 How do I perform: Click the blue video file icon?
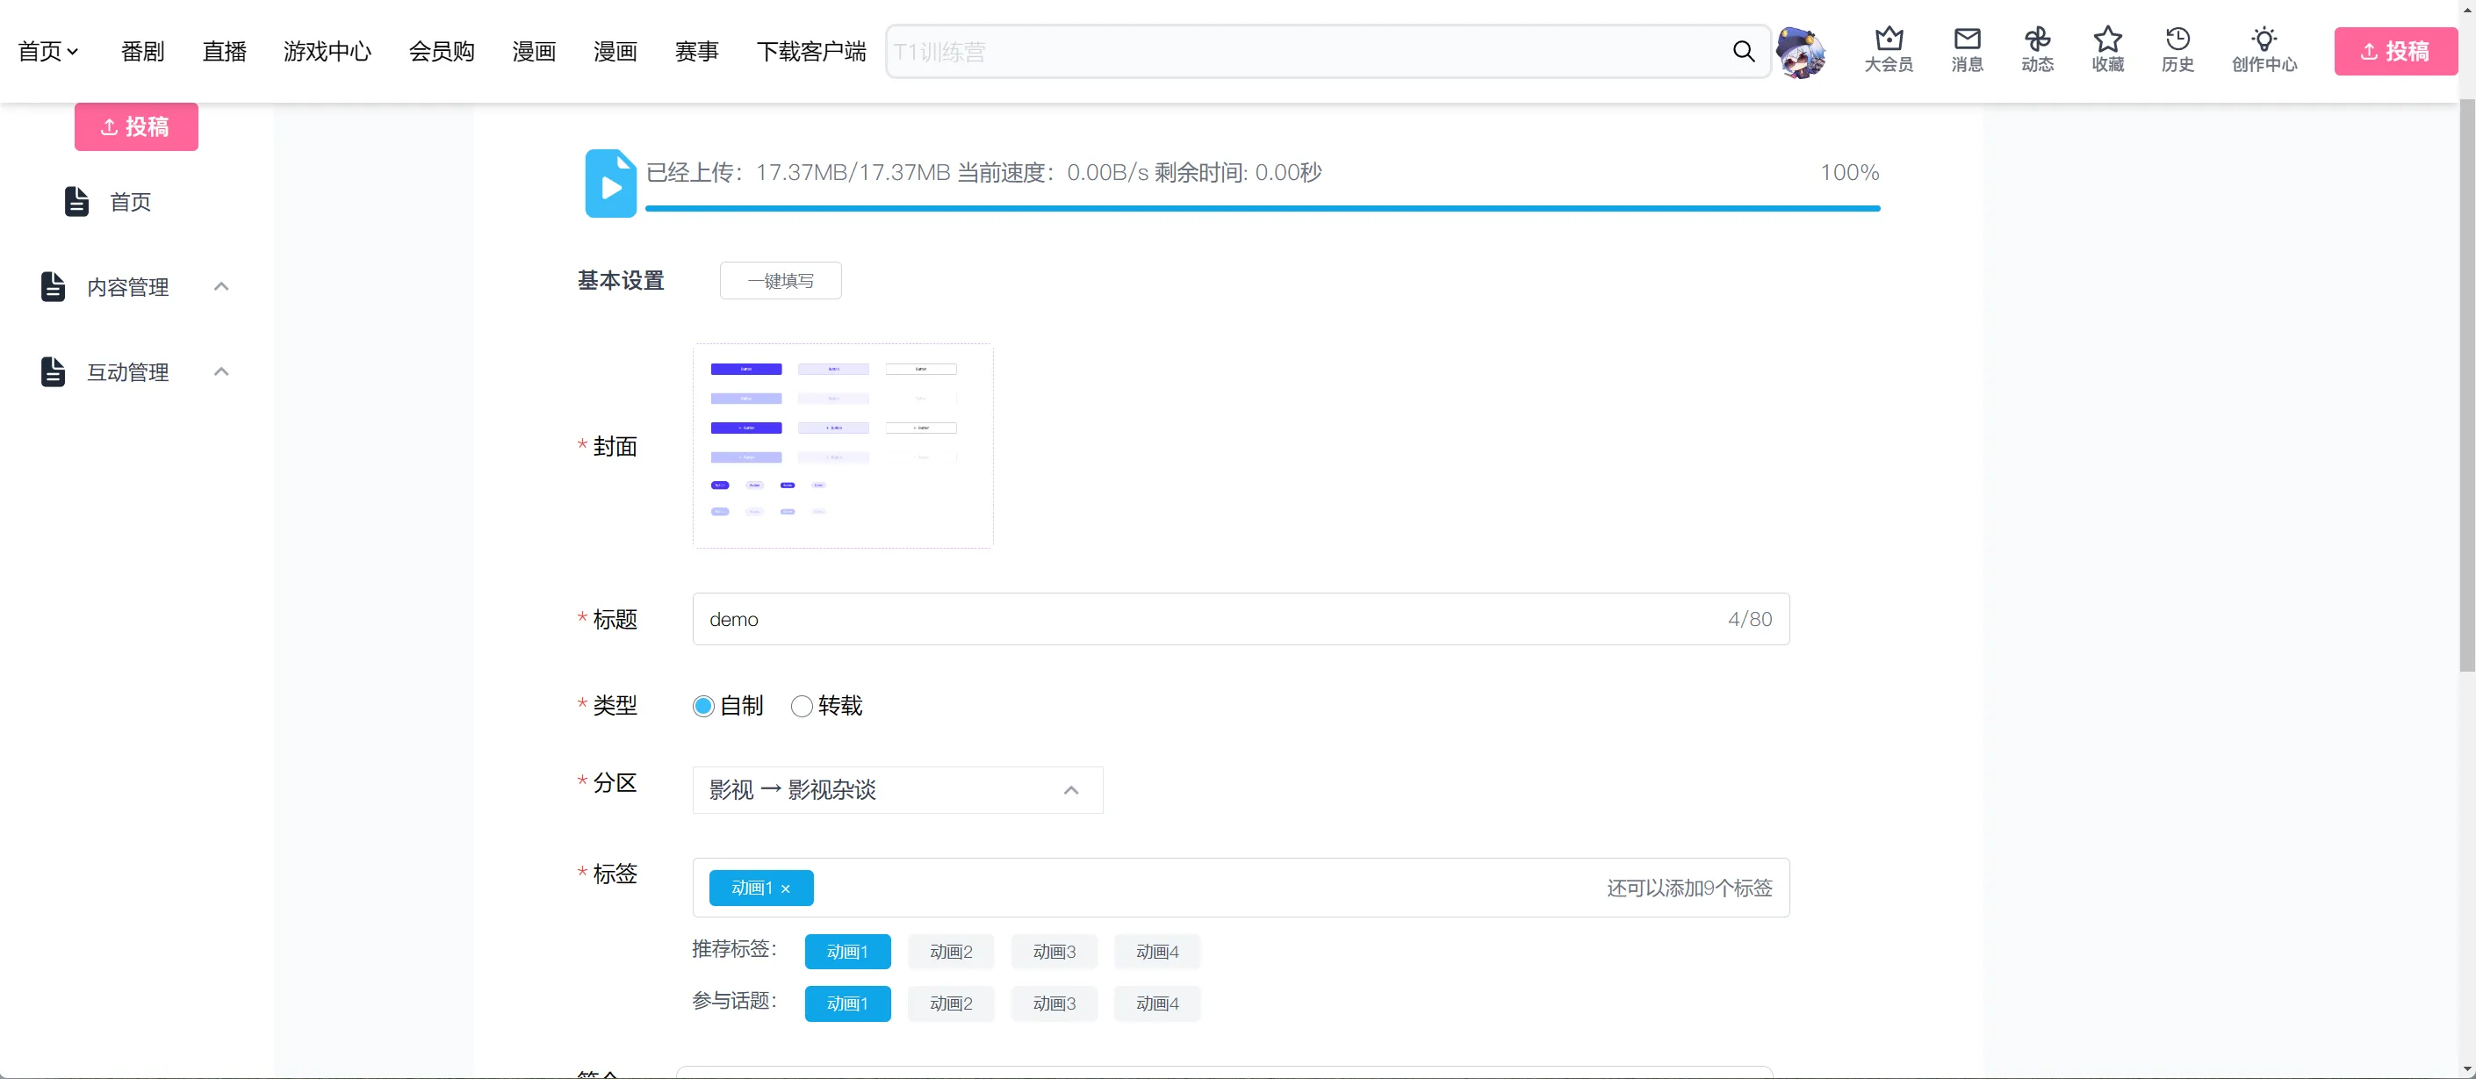click(x=610, y=183)
